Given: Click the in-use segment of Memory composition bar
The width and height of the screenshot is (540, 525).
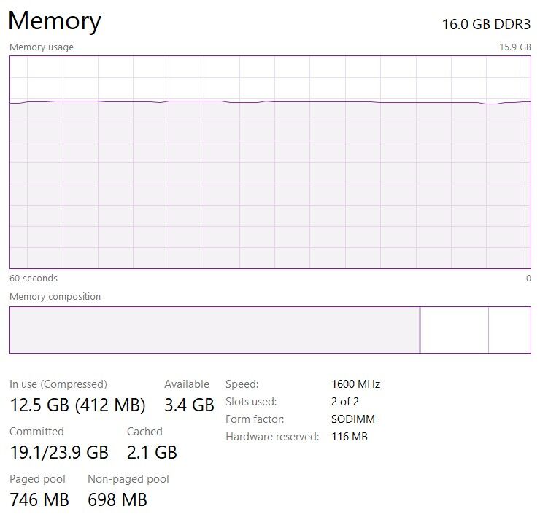Looking at the screenshot, I should click(215, 330).
